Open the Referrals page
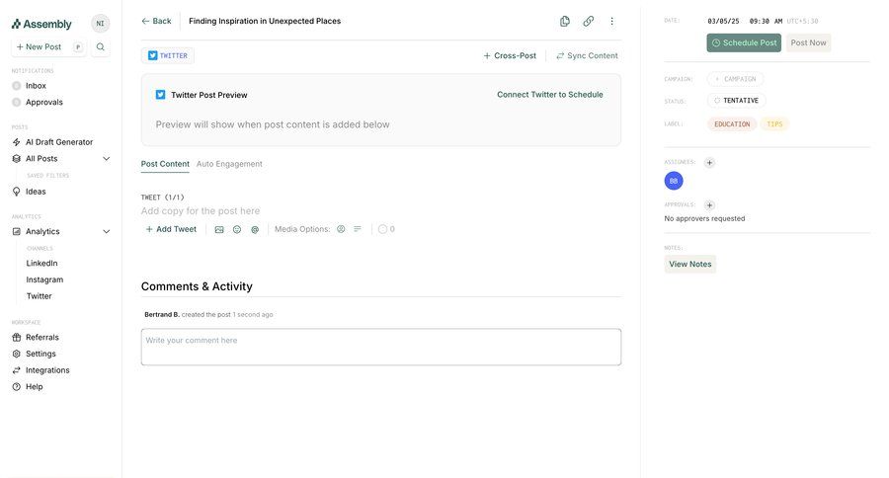Screen dimensions: 889x478 pos(41,338)
